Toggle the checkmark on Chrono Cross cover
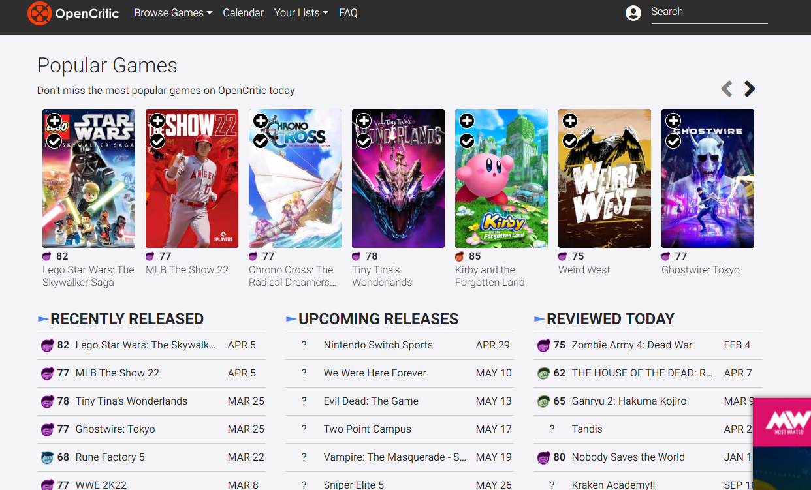The width and height of the screenshot is (811, 490). pyautogui.click(x=261, y=141)
